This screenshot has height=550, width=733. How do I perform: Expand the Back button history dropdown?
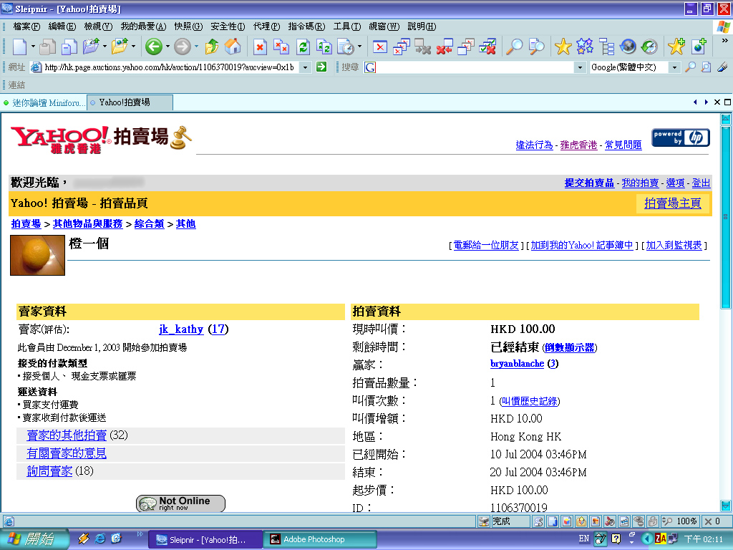pyautogui.click(x=168, y=47)
